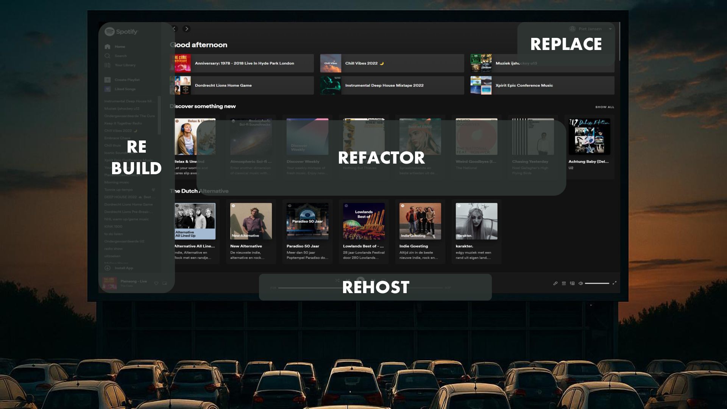Open the mini player icon beside the heart
Image resolution: width=727 pixels, height=409 pixels.
[165, 283]
